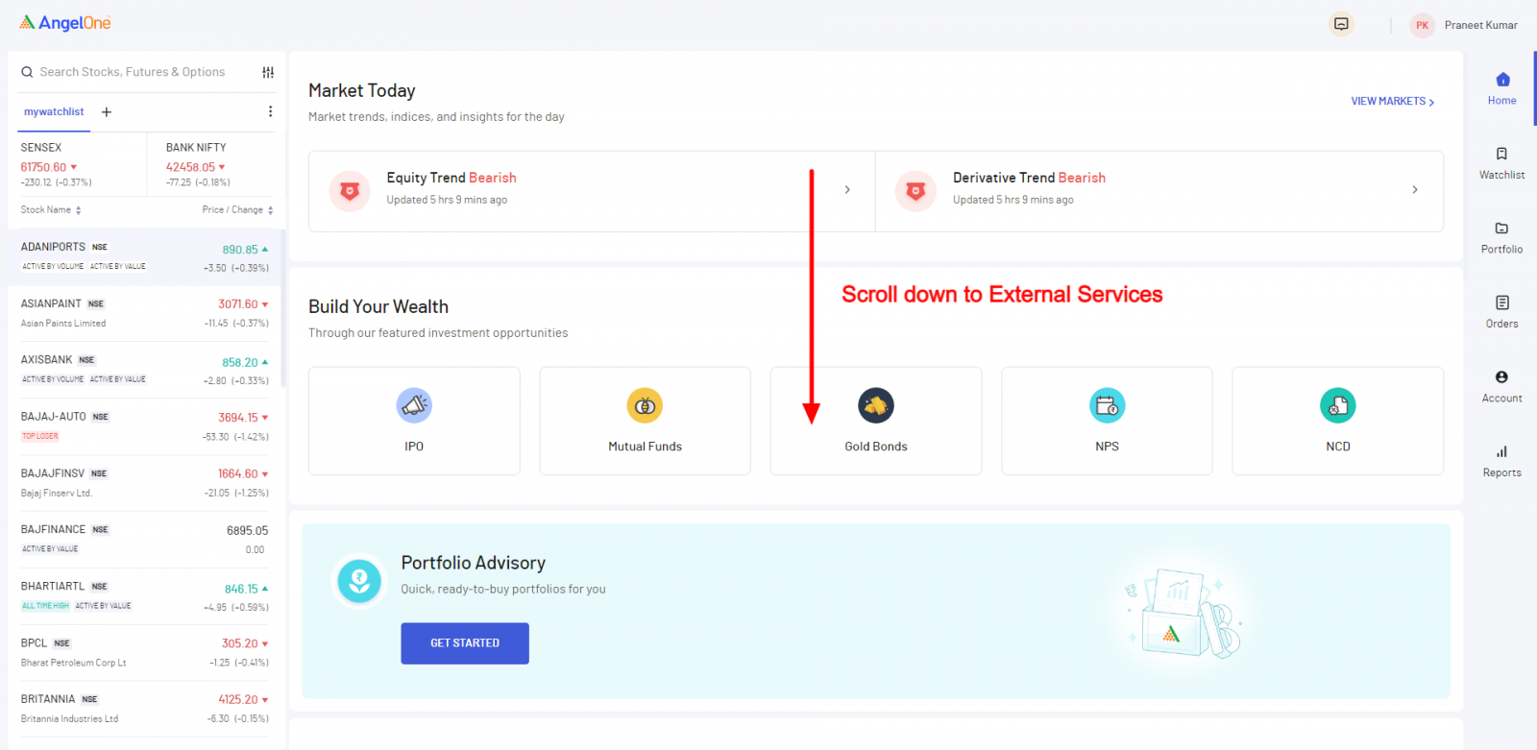This screenshot has width=1537, height=750.
Task: Open the Watchlist icon in right sidebar
Action: pyautogui.click(x=1501, y=155)
